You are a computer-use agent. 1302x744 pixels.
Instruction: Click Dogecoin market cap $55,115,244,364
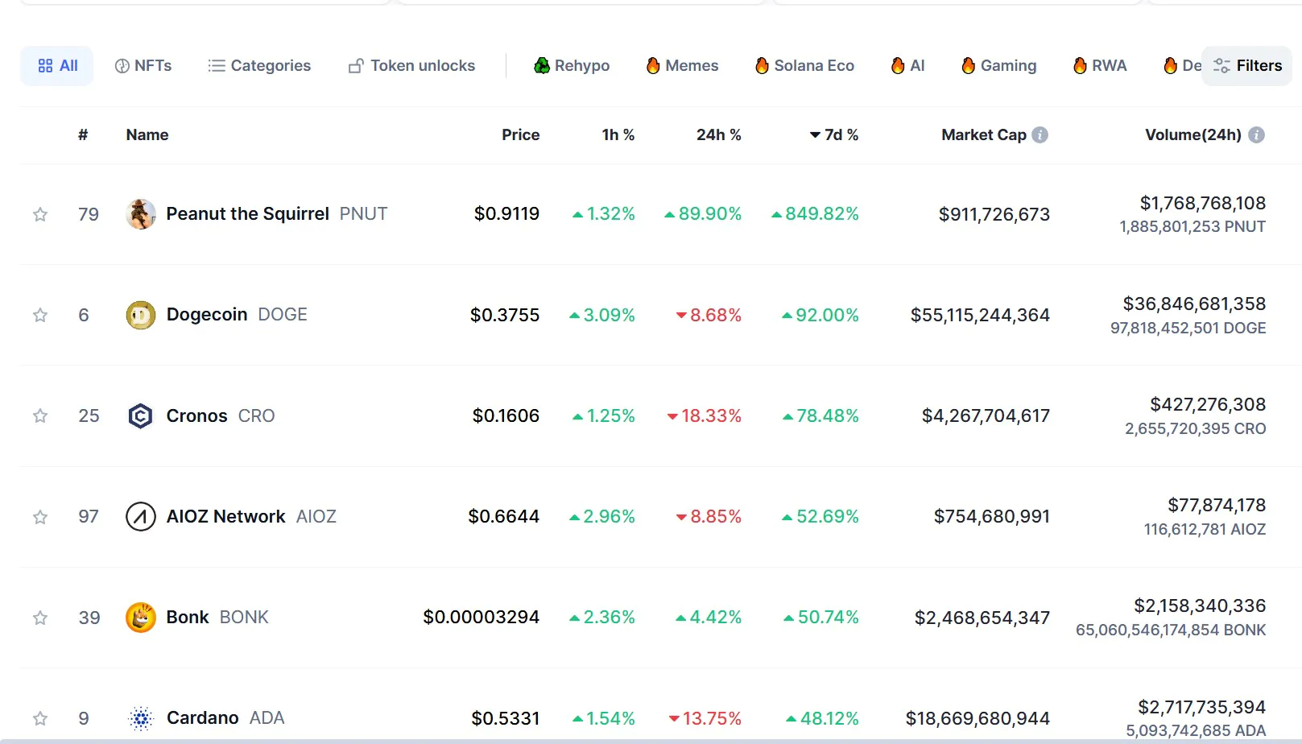tap(980, 315)
